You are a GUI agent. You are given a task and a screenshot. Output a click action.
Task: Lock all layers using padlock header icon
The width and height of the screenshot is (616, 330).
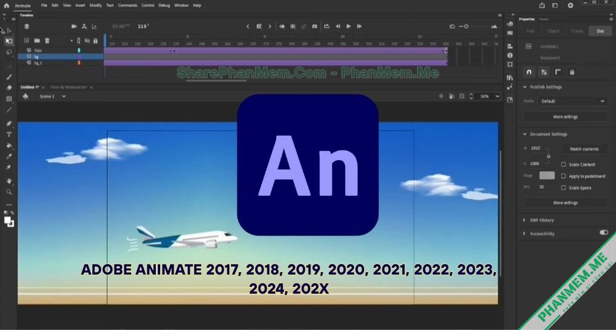[95, 41]
